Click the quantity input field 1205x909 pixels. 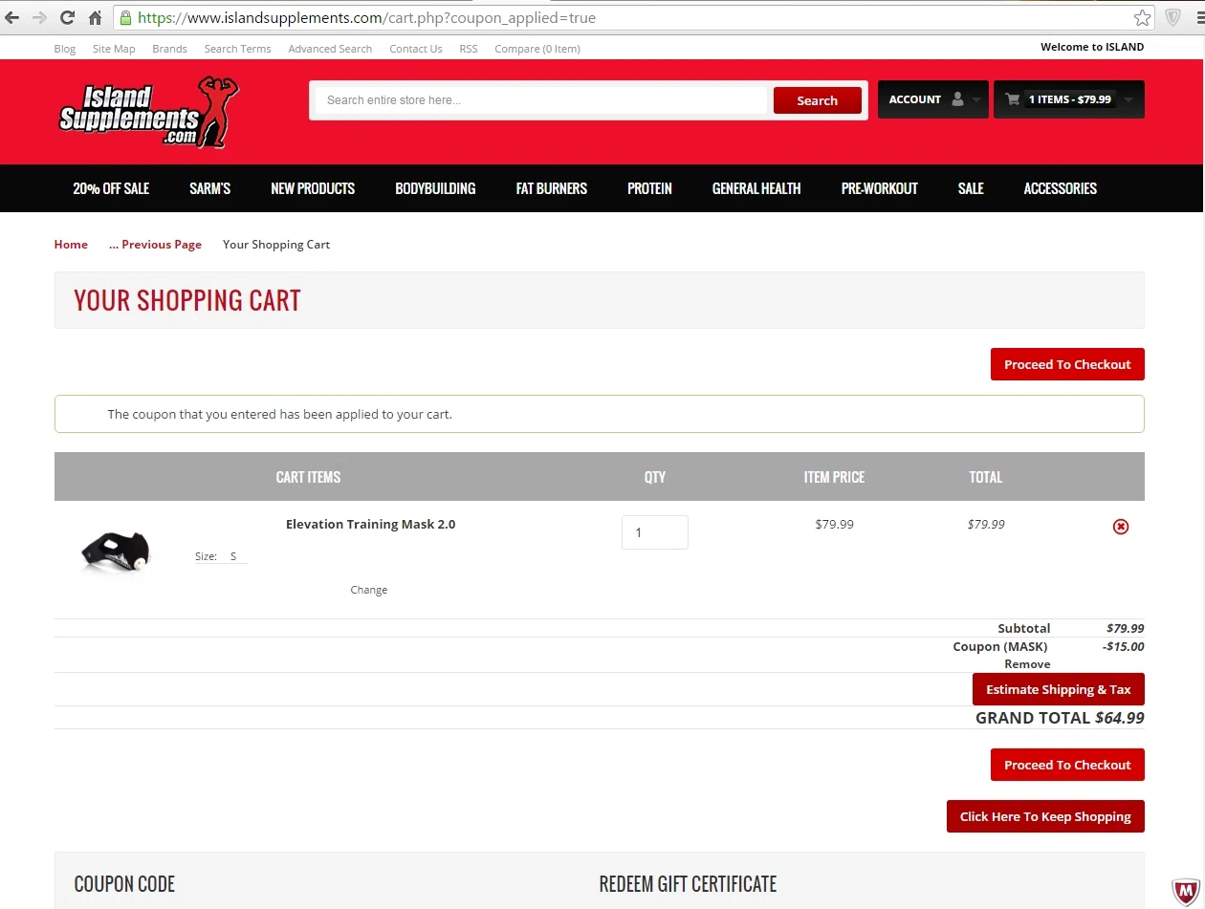(x=655, y=532)
